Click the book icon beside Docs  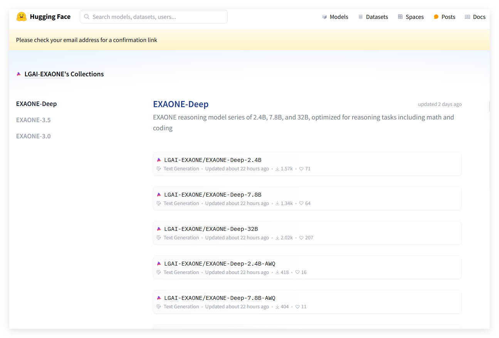(467, 17)
